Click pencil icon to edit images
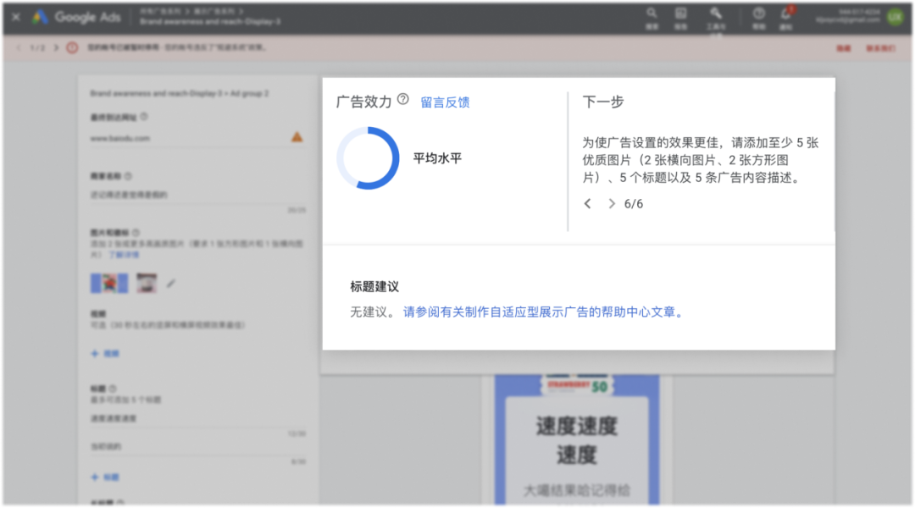The image size is (915, 508). pos(171,283)
